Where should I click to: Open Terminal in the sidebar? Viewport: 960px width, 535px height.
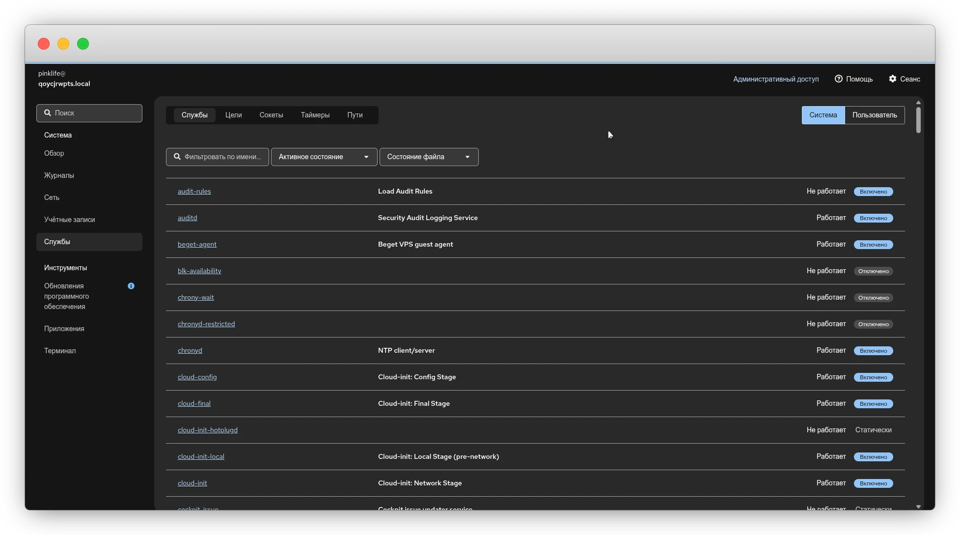tap(60, 351)
